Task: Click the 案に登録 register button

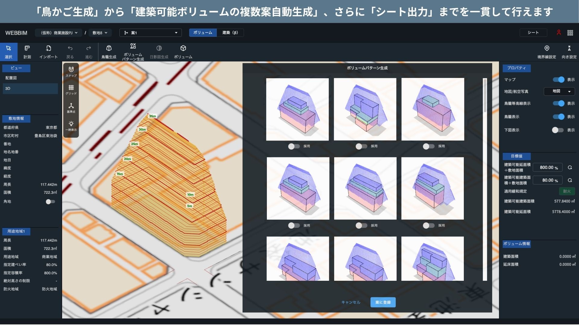Action: [x=383, y=302]
